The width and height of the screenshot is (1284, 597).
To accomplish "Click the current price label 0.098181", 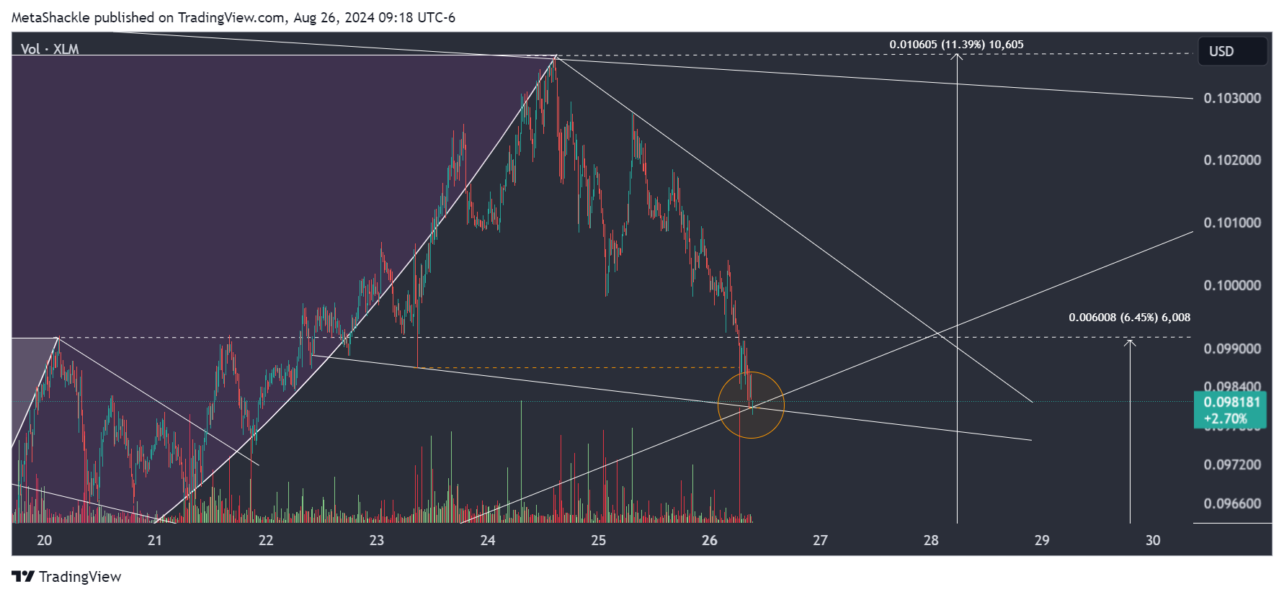I will click(1231, 403).
